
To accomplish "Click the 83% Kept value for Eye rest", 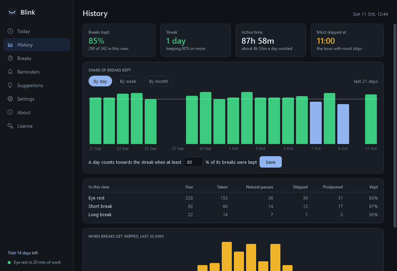I will 373,198.
